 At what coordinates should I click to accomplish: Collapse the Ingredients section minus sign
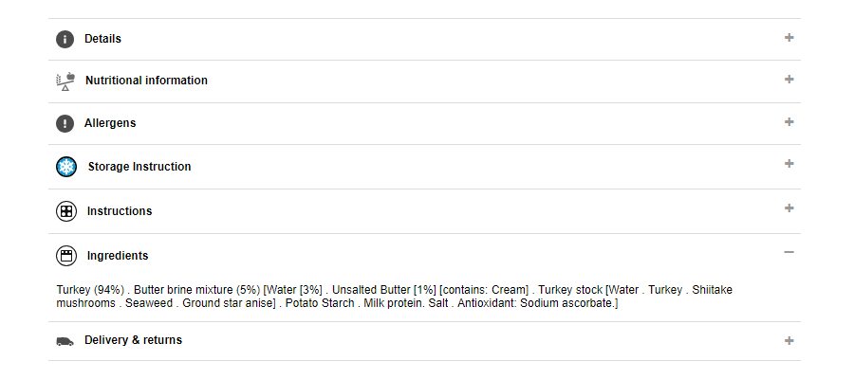789,253
